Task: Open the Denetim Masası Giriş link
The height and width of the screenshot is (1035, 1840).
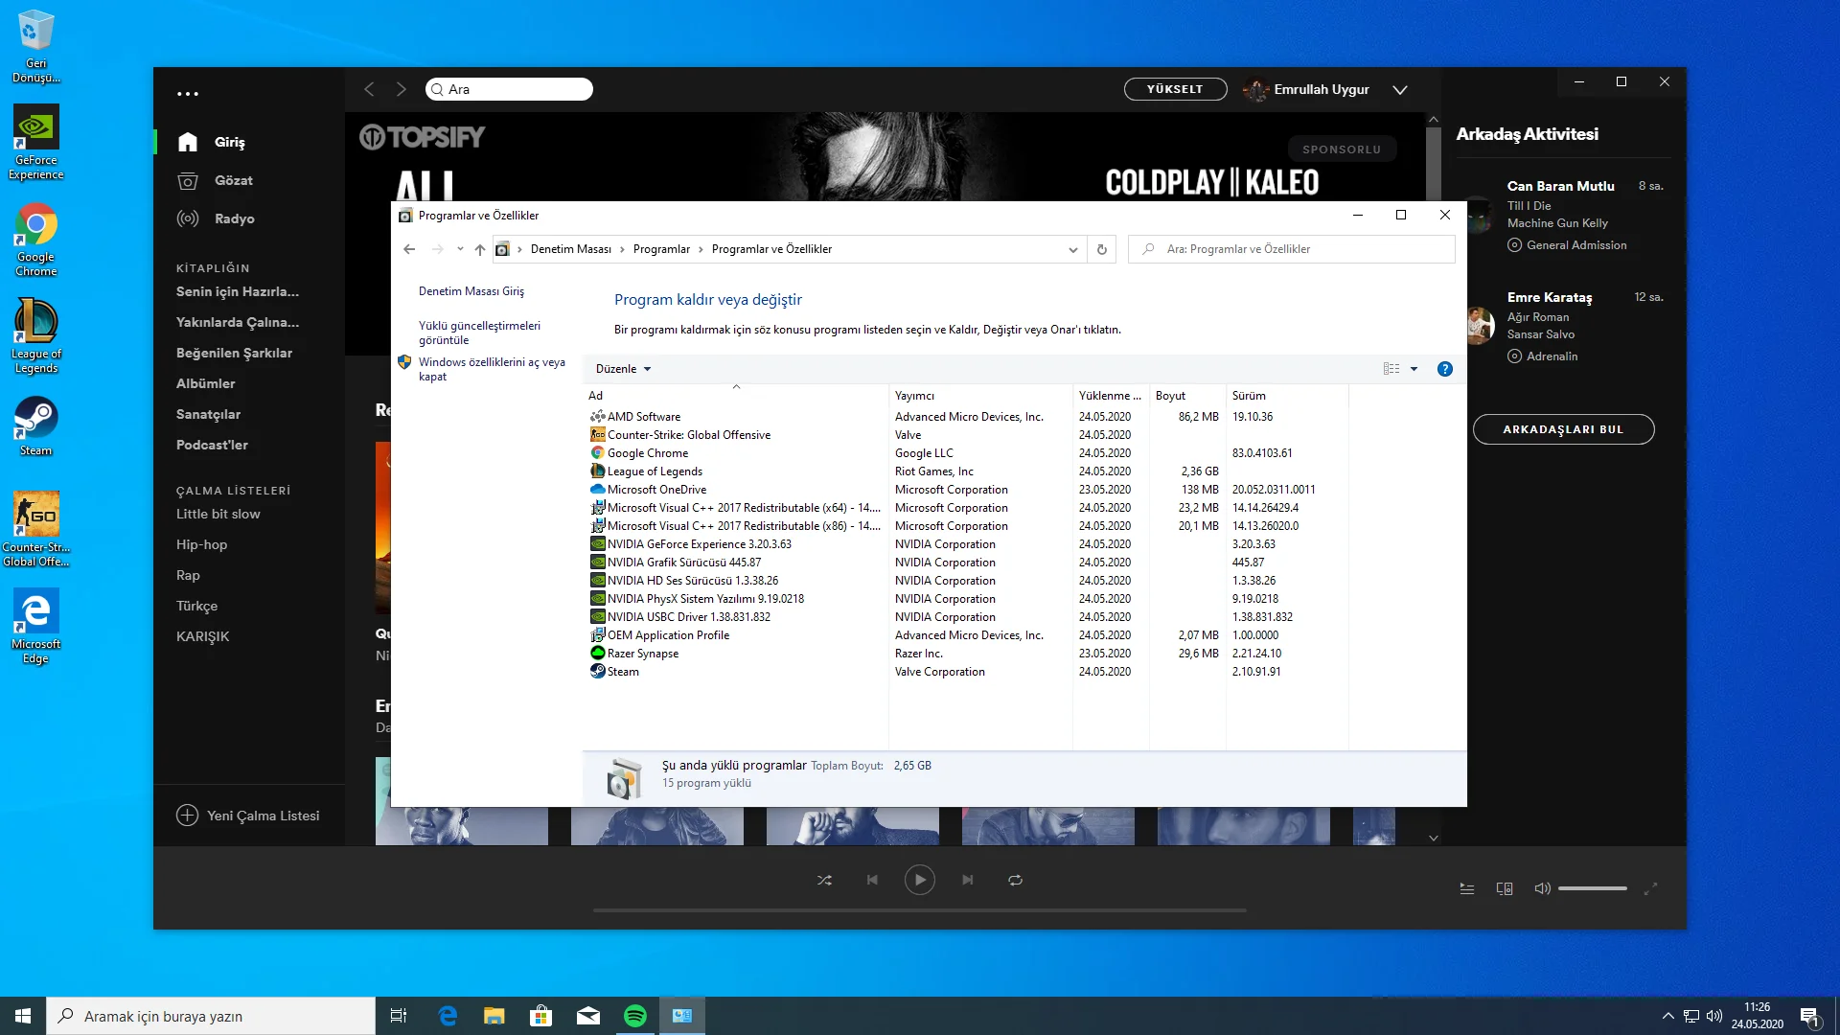Action: coord(471,291)
